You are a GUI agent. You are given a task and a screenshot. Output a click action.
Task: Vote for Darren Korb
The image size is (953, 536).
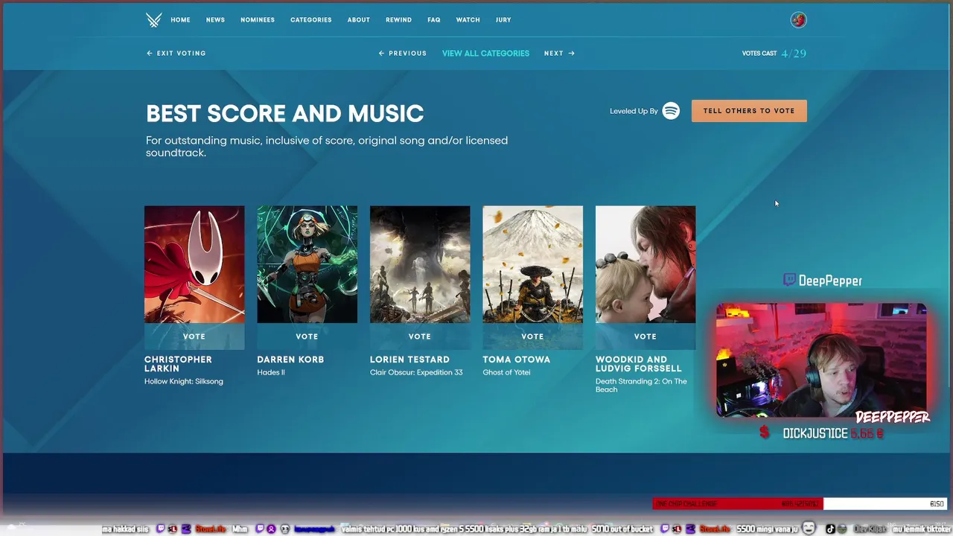pos(307,336)
